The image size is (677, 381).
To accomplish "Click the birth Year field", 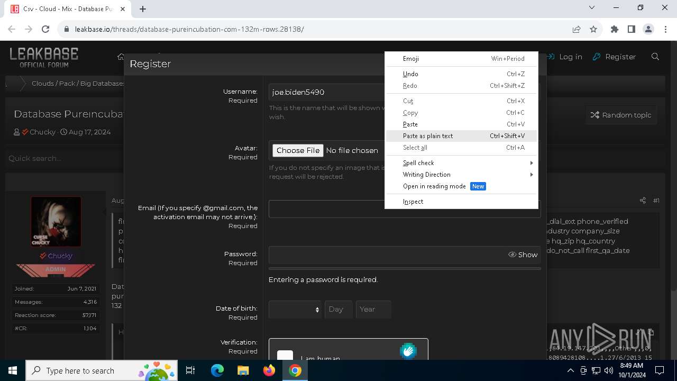I will 373,310.
